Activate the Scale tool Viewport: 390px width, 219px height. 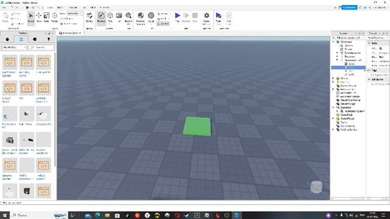[x=46, y=18]
